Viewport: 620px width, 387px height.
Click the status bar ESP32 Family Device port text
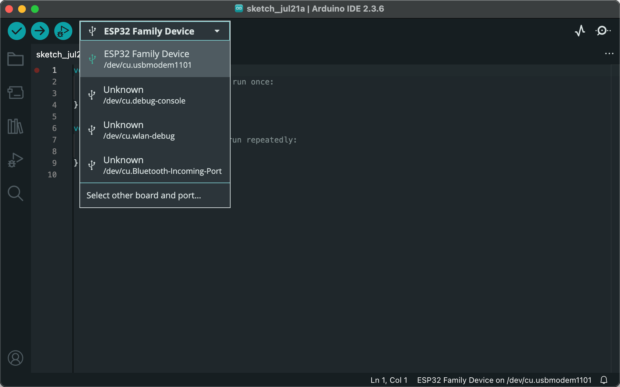(504, 380)
